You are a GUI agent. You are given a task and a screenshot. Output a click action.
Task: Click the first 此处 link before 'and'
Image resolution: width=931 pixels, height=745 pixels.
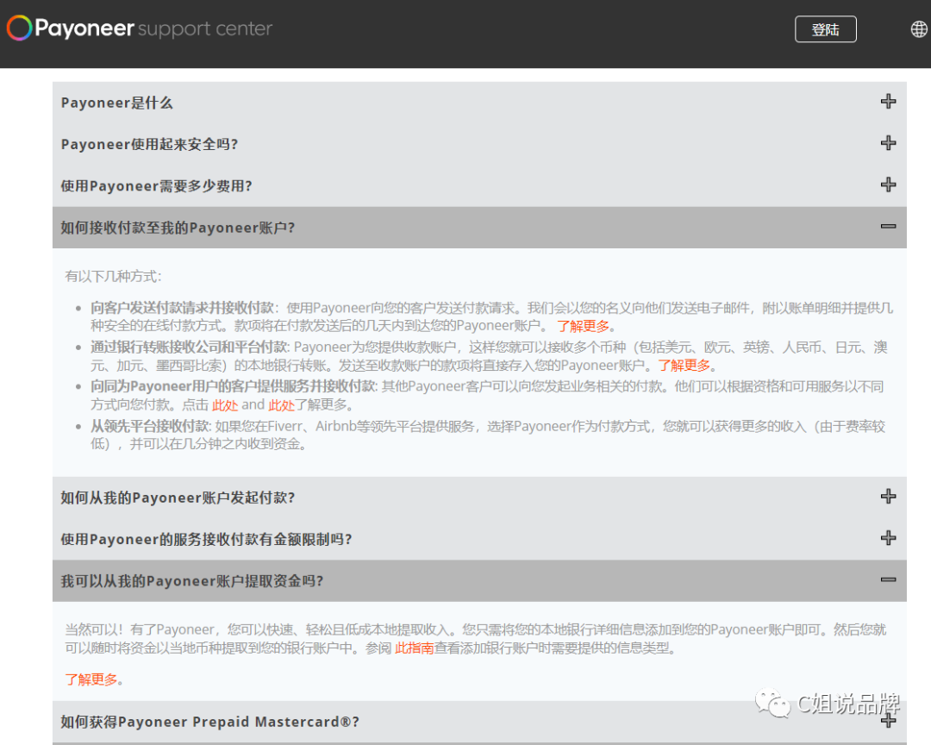[x=225, y=405]
